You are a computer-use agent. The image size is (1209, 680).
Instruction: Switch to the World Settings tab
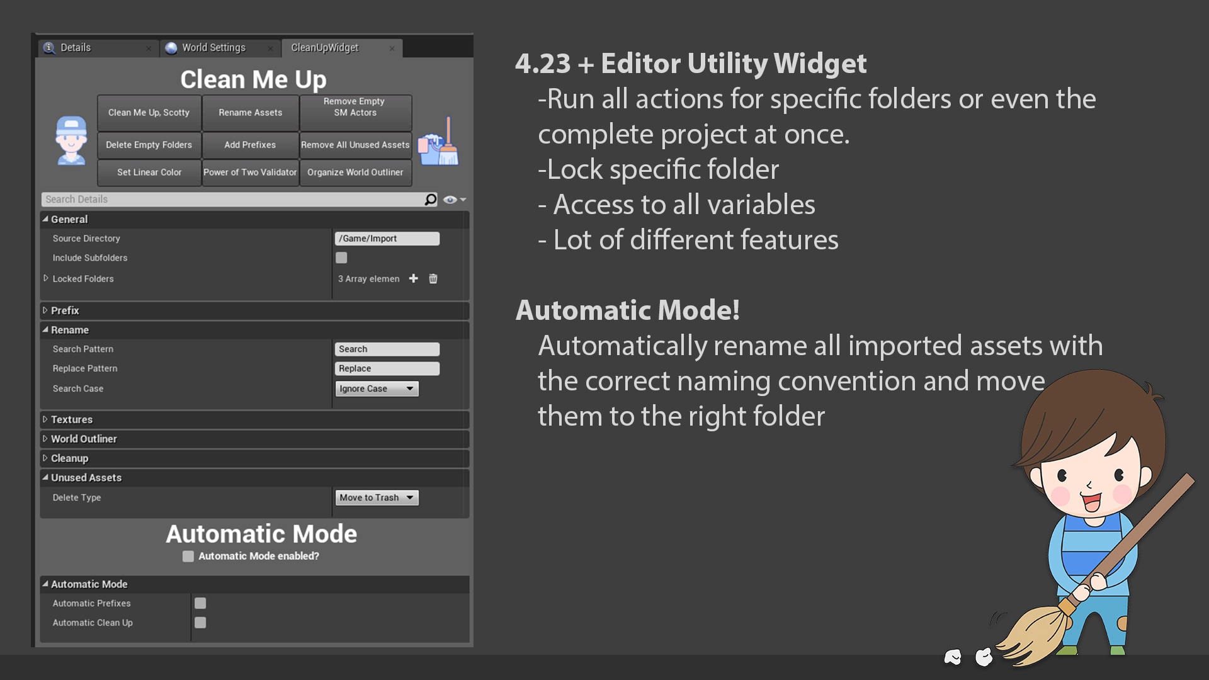213,48
